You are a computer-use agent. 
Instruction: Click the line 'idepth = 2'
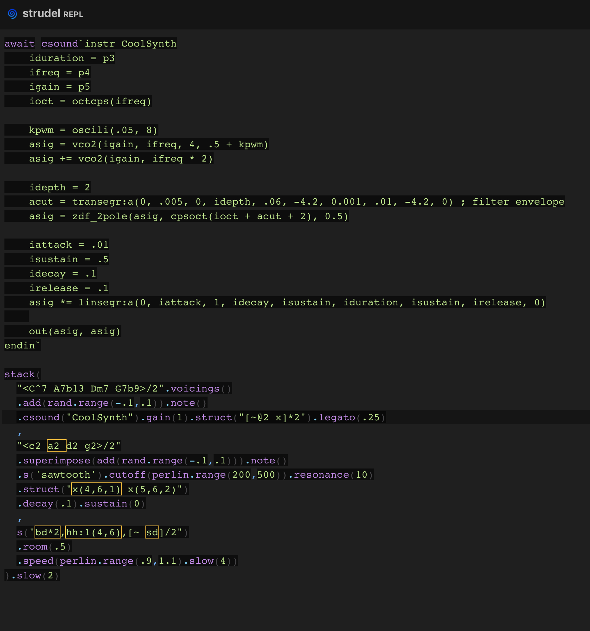60,187
